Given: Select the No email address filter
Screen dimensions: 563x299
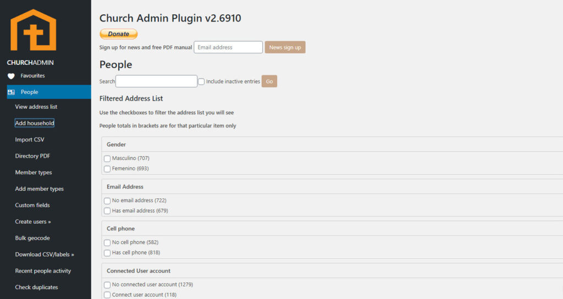Looking at the screenshot, I should point(107,201).
